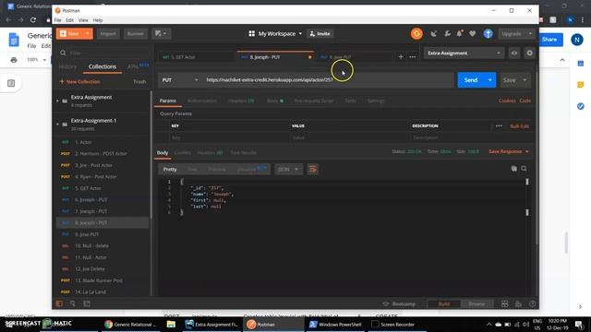The height and width of the screenshot is (332, 591).
Task: Open the Help menu in Postman
Action: click(x=98, y=20)
